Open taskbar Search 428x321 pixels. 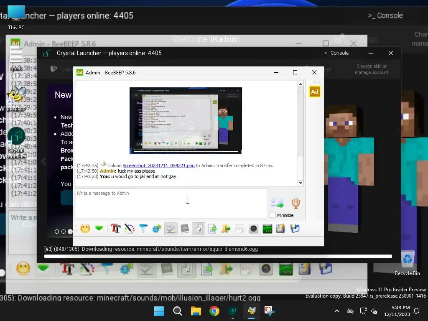[177, 311]
